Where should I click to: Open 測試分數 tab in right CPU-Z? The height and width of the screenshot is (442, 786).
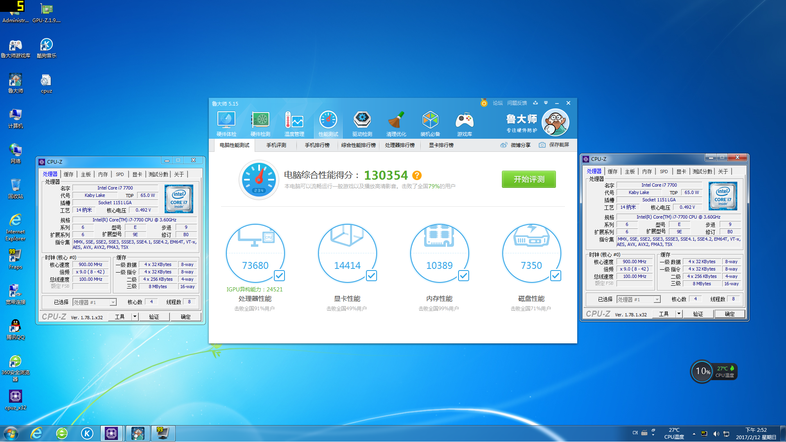(x=702, y=171)
